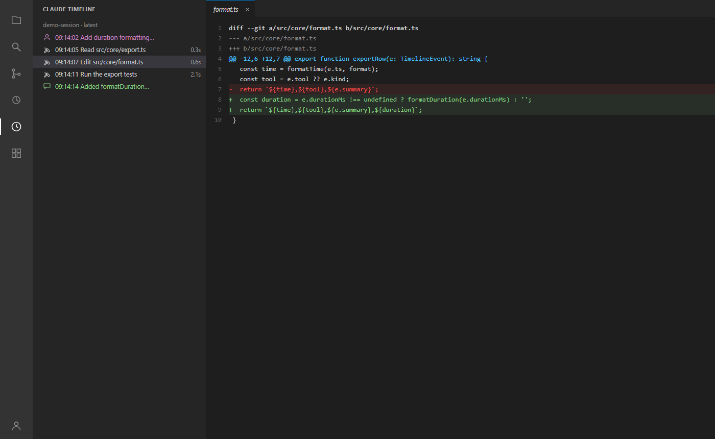Click line number 1 in gutter
This screenshot has width=715, height=439.
click(220, 28)
